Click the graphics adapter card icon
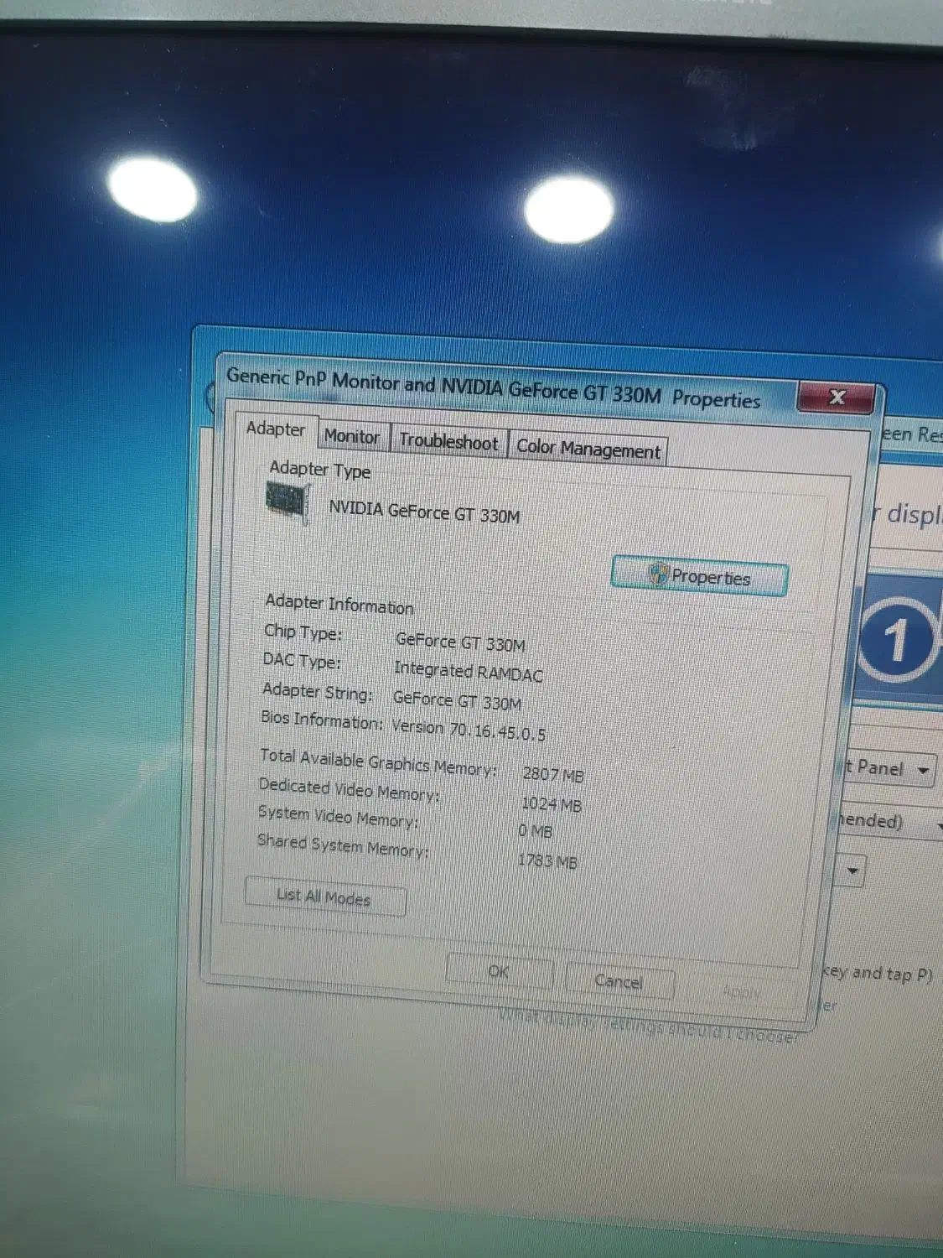Viewport: 943px width, 1258px height. click(288, 502)
